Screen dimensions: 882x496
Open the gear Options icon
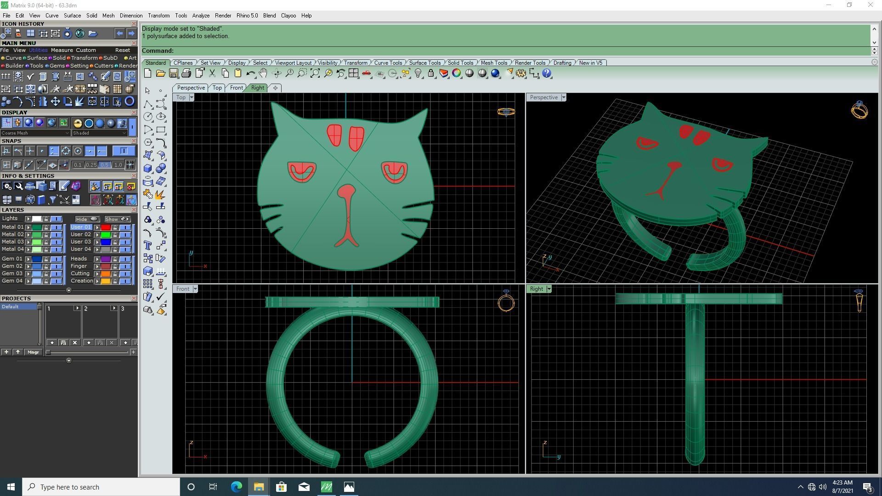[521, 73]
